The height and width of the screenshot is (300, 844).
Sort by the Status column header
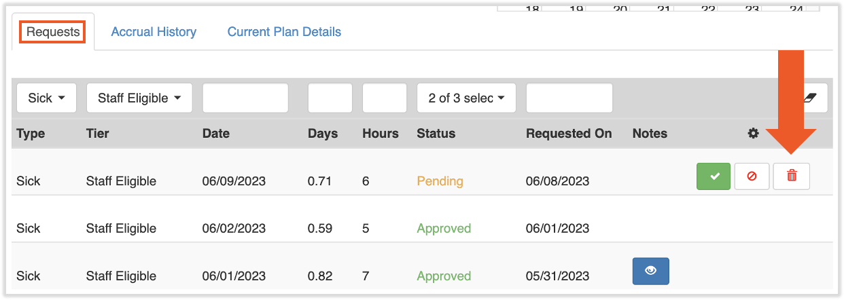click(x=436, y=134)
